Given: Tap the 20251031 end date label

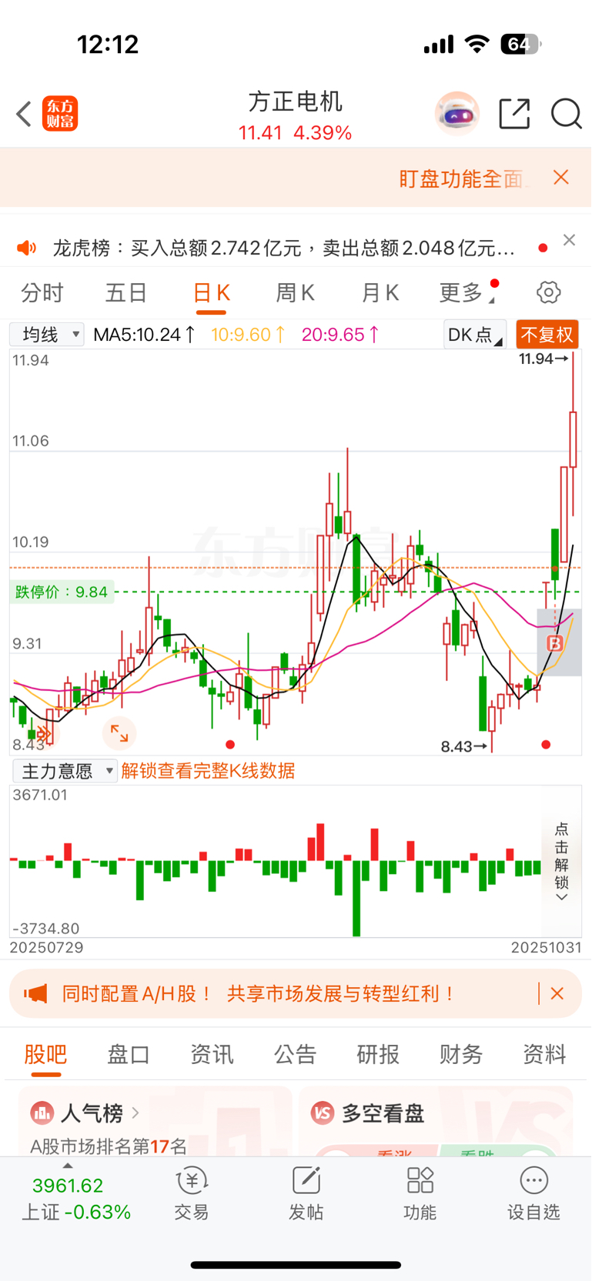Looking at the screenshot, I should (x=546, y=947).
